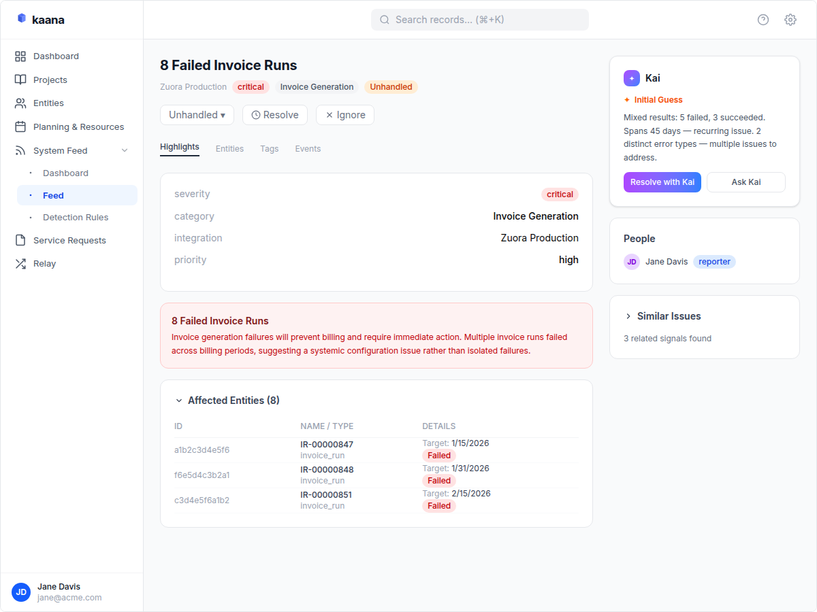The height and width of the screenshot is (612, 817).
Task: Click the Planning & Resources calendar icon
Action: pyautogui.click(x=20, y=127)
